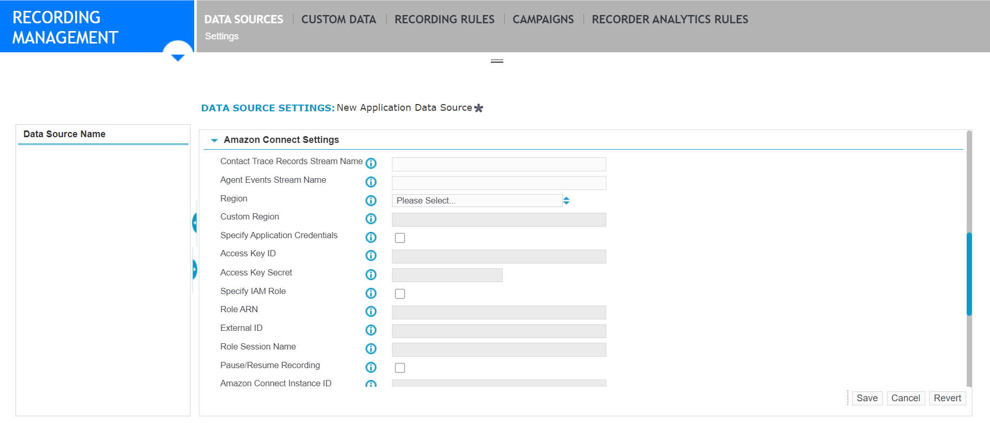Click the Access Key Secret field
This screenshot has width=990, height=423.
point(447,275)
